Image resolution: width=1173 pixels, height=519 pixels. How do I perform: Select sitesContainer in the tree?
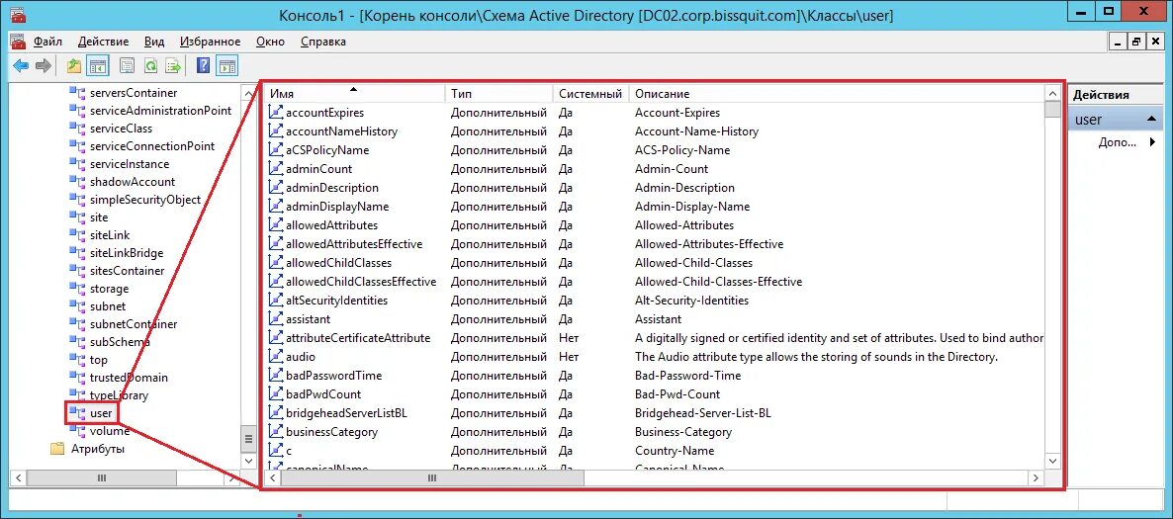(127, 271)
